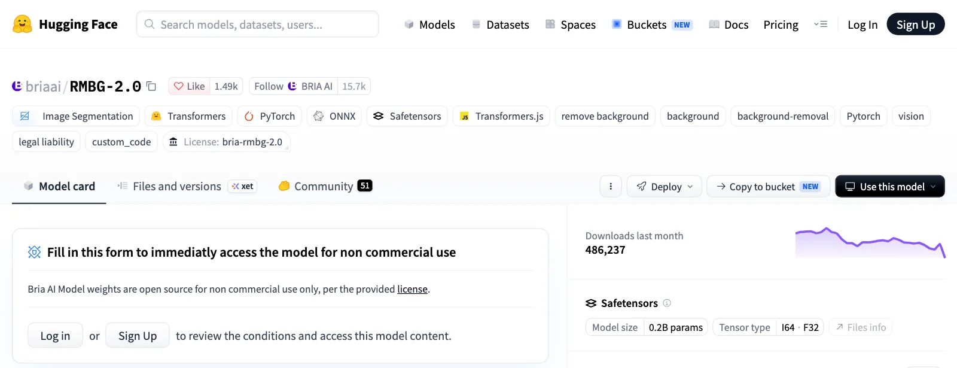The height and width of the screenshot is (368, 957).
Task: Open the Datasets page
Action: click(501, 25)
